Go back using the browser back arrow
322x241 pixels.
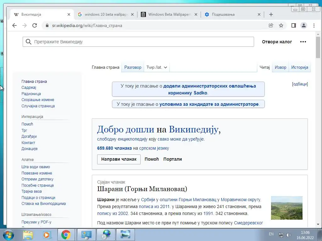(x=14, y=25)
